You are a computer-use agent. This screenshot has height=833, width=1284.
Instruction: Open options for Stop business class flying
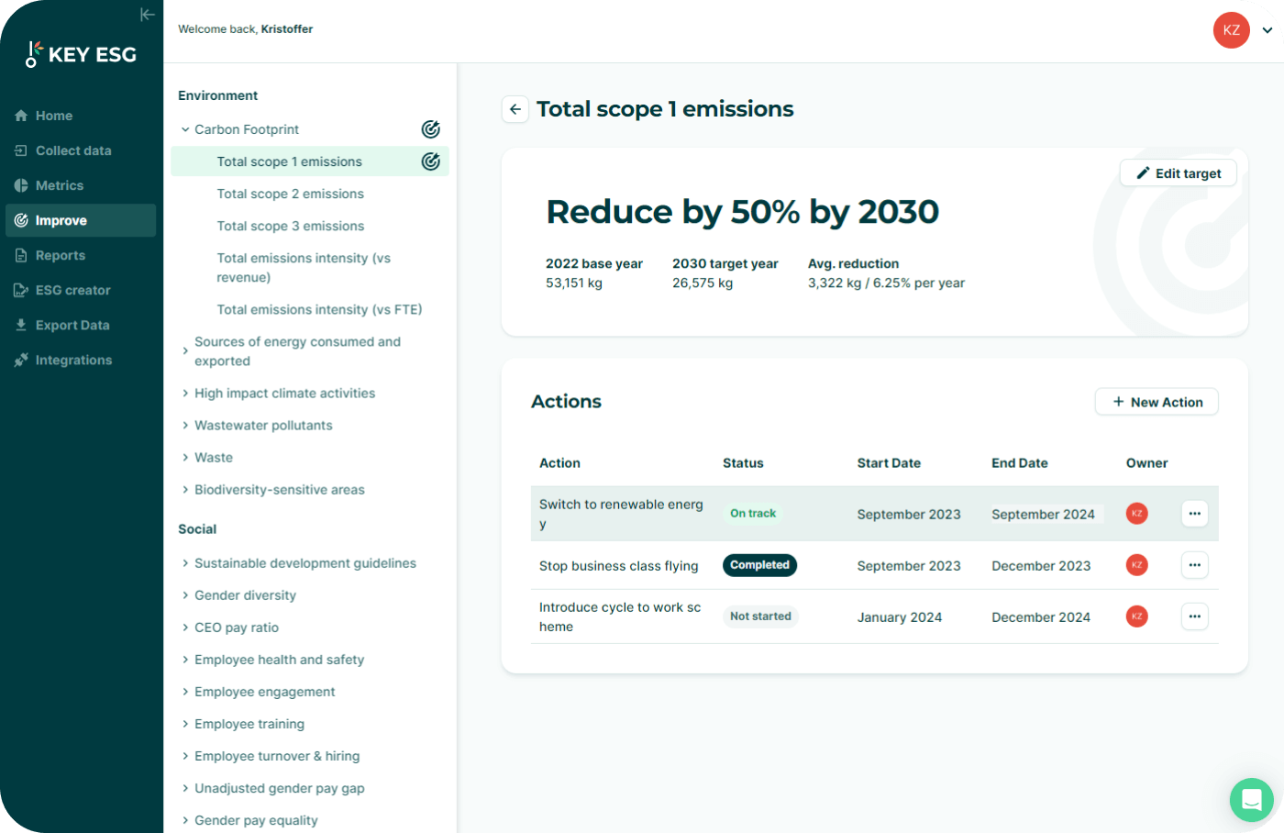tap(1194, 565)
